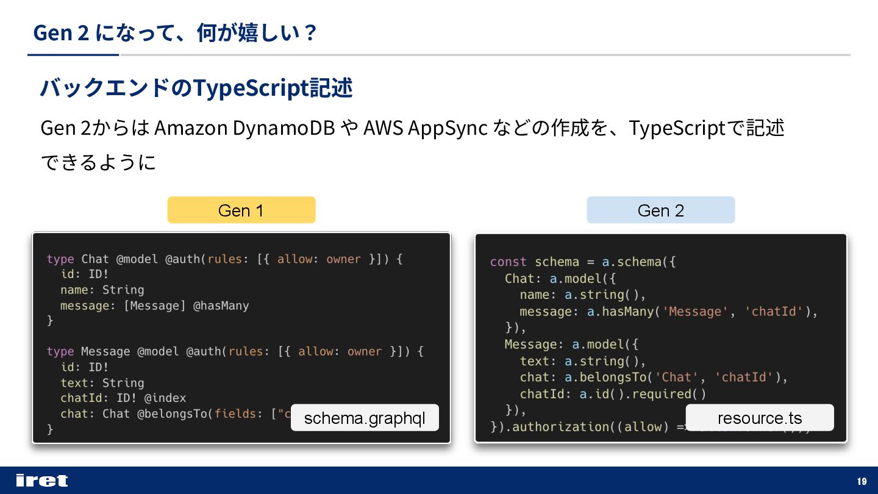Click the blue 'Gen 2' label
The width and height of the screenshot is (878, 494).
[x=661, y=210]
